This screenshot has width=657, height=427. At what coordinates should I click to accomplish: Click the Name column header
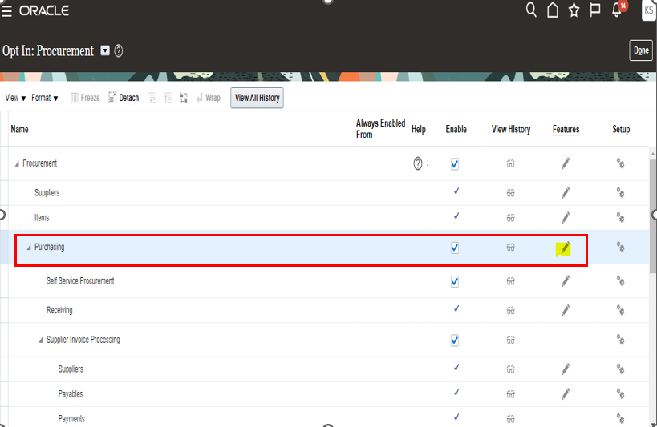20,129
